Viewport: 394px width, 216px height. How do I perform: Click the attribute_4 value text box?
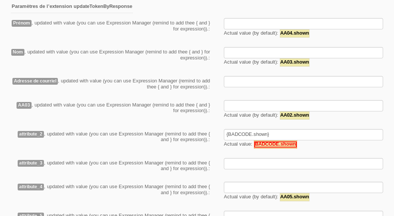[x=303, y=187]
